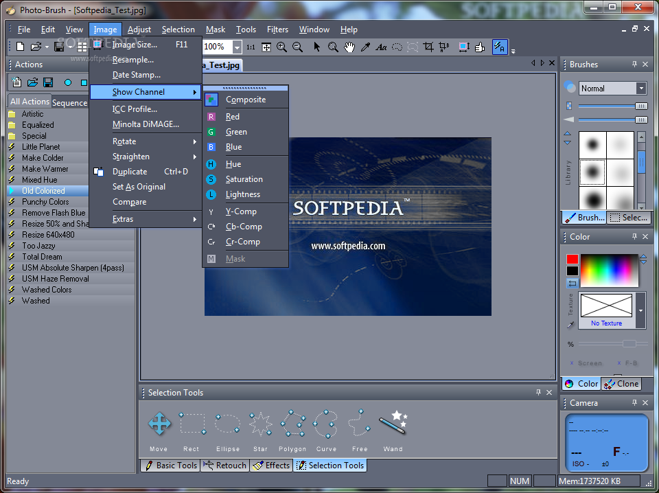Pin the Camera panel
The image size is (659, 493).
pyautogui.click(x=634, y=402)
